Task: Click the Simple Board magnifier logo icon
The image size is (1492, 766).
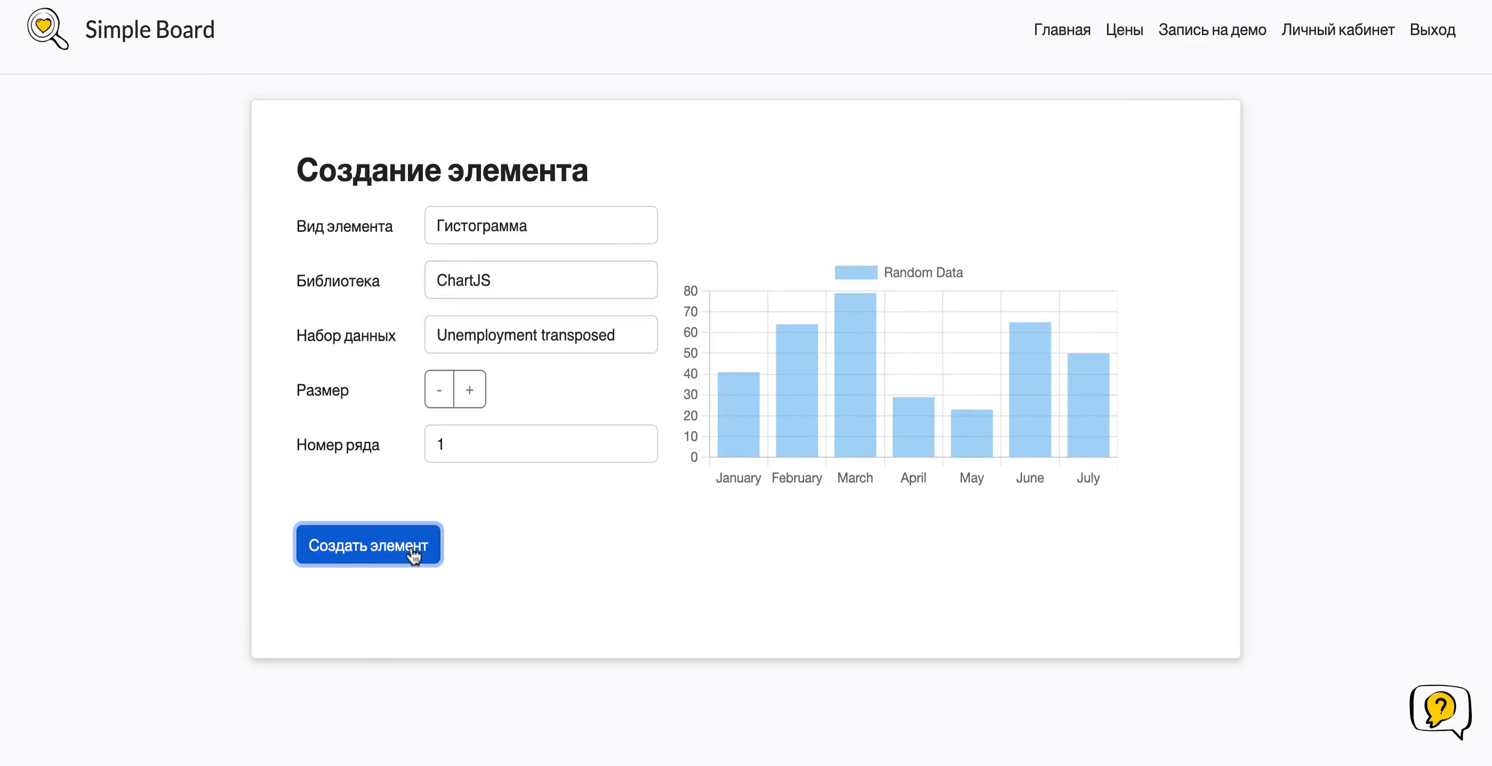Action: (x=48, y=29)
